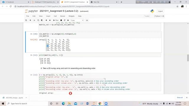The height and width of the screenshot is (106, 189).
Task: Restart the kernel icon
Action: tap(65, 20)
